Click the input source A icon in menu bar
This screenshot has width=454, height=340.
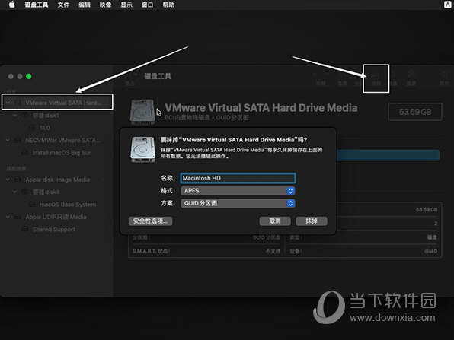(x=448, y=5)
